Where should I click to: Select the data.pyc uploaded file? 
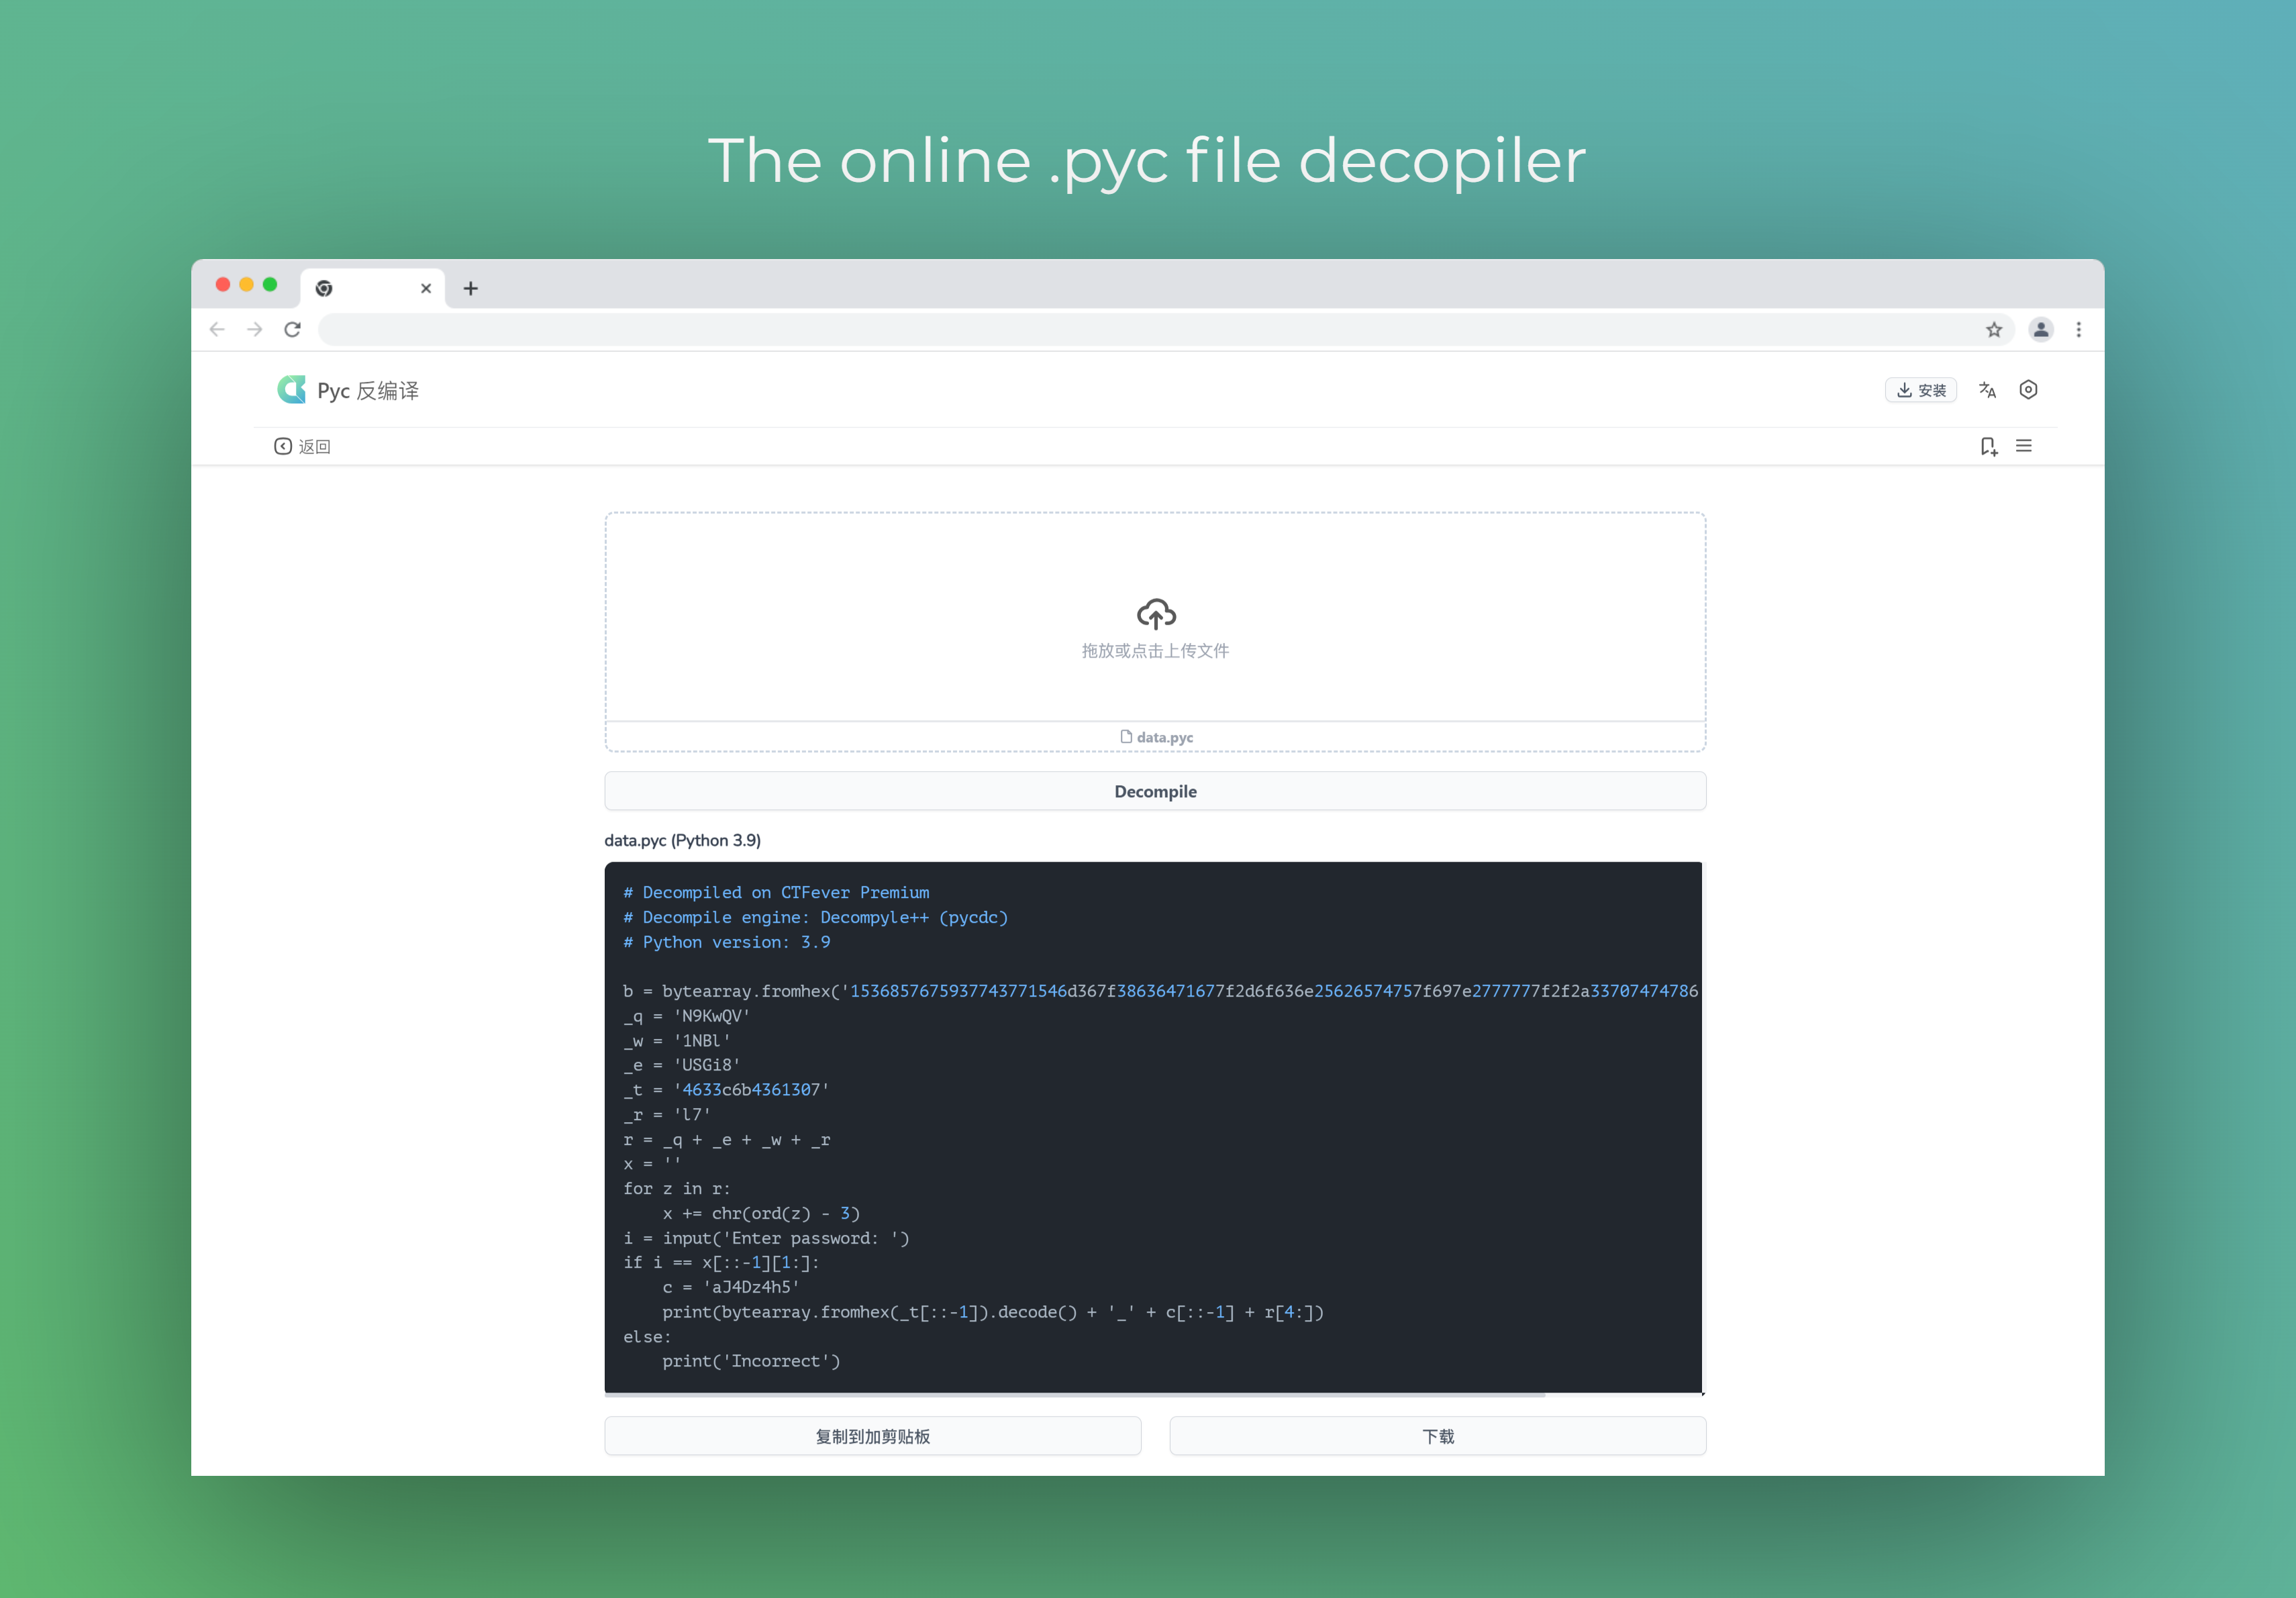(x=1156, y=737)
